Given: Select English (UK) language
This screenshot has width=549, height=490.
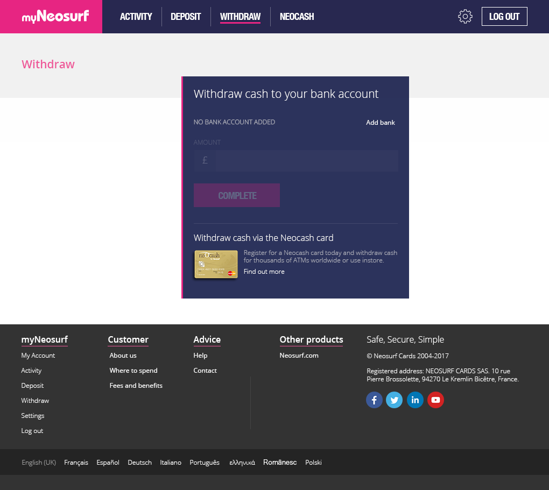Looking at the screenshot, I should [x=39, y=463].
